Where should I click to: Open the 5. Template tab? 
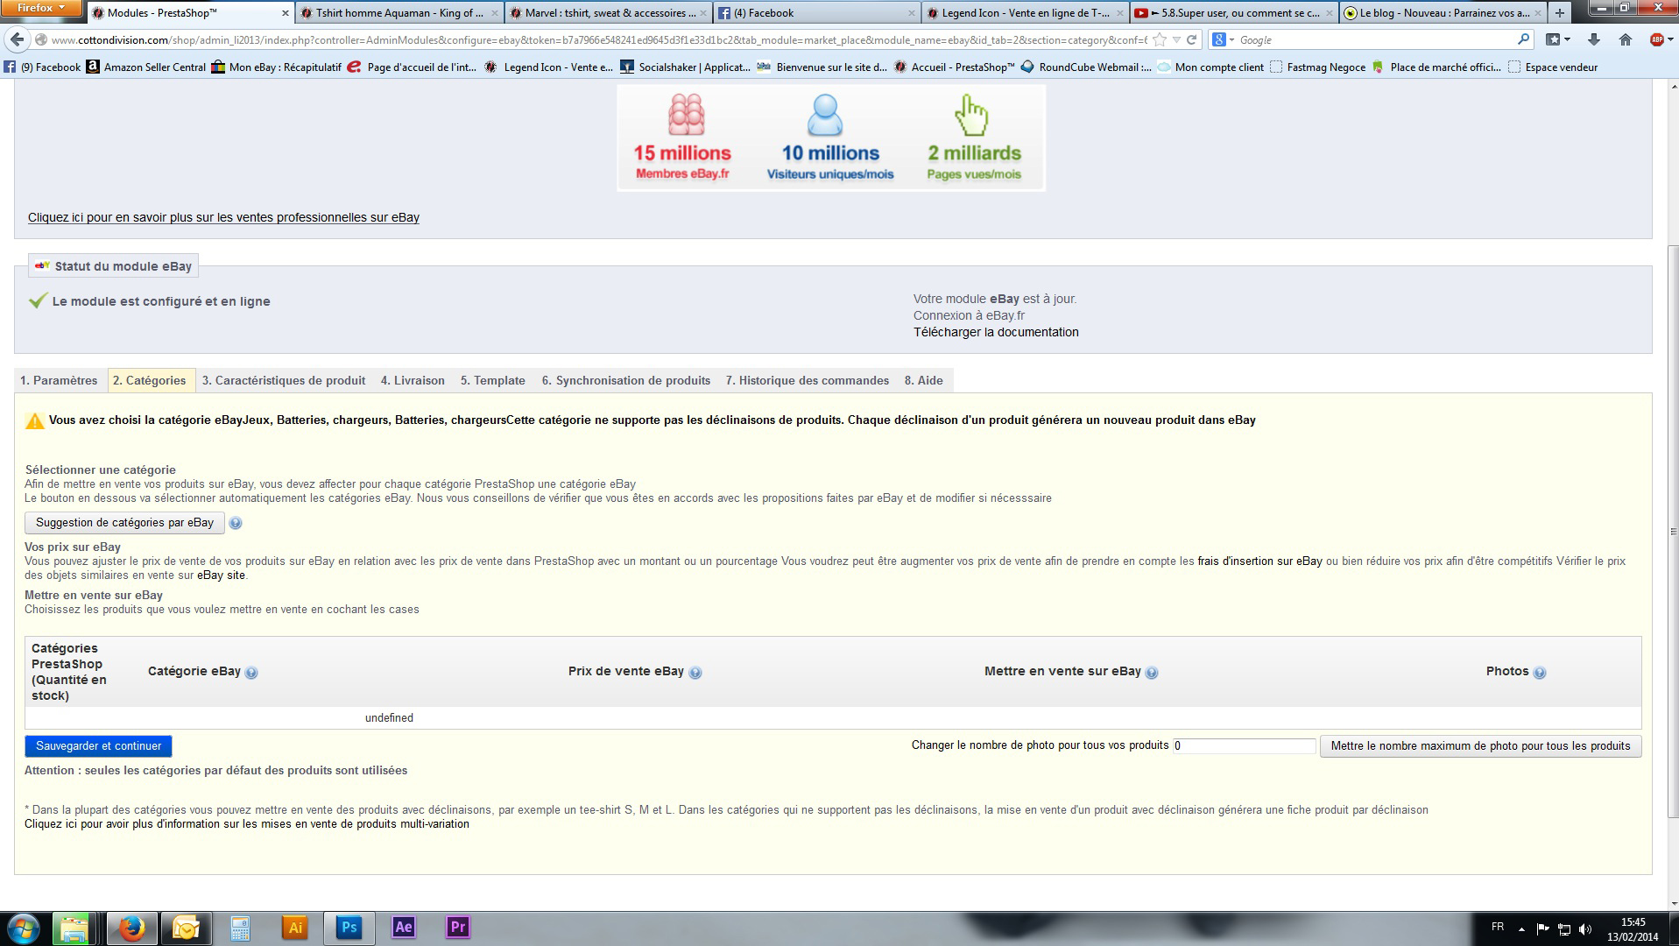pyautogui.click(x=493, y=380)
